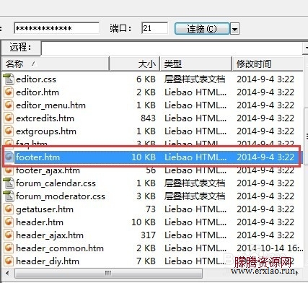Select the footer_ajax.htm file name
308x283 pixels.
tap(48, 170)
